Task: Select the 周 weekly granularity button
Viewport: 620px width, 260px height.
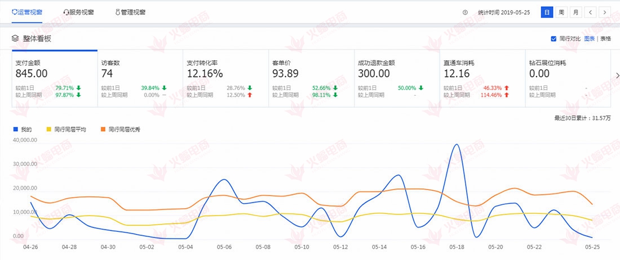Action: pyautogui.click(x=561, y=12)
